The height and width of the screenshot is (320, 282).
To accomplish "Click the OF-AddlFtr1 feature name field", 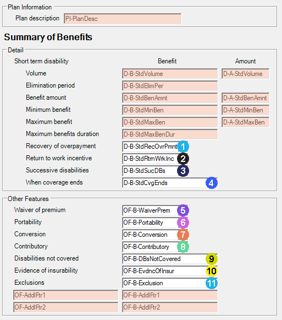I will pos(65,295).
